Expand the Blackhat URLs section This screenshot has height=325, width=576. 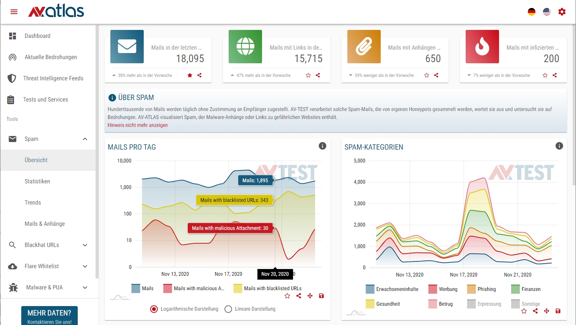click(x=85, y=245)
